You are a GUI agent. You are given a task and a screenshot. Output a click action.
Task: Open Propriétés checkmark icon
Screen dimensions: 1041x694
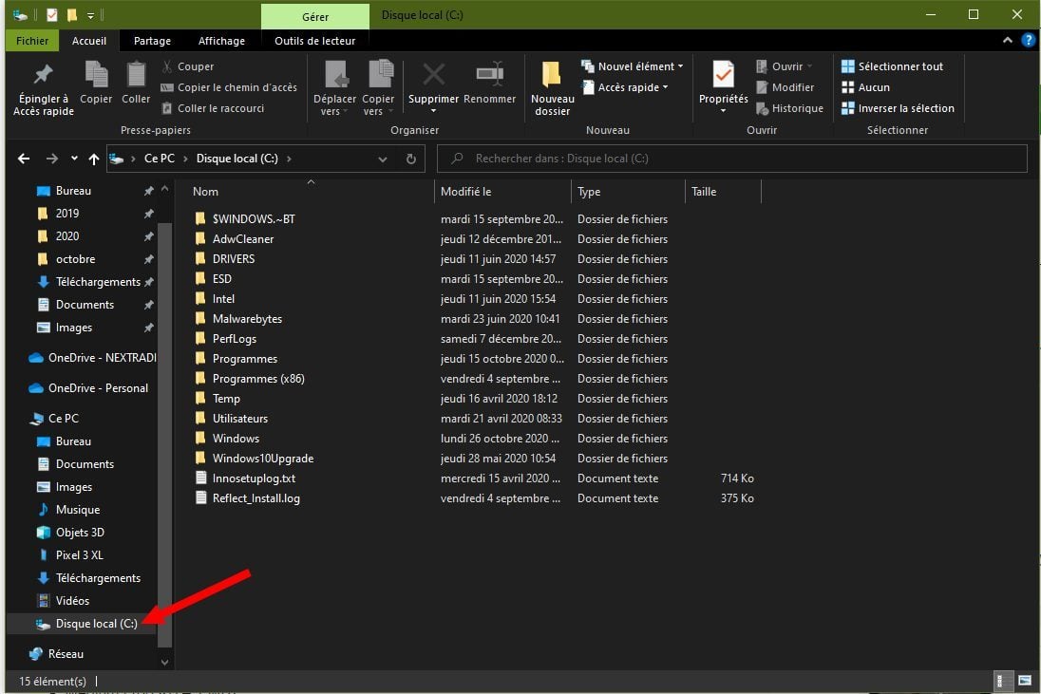click(x=723, y=75)
